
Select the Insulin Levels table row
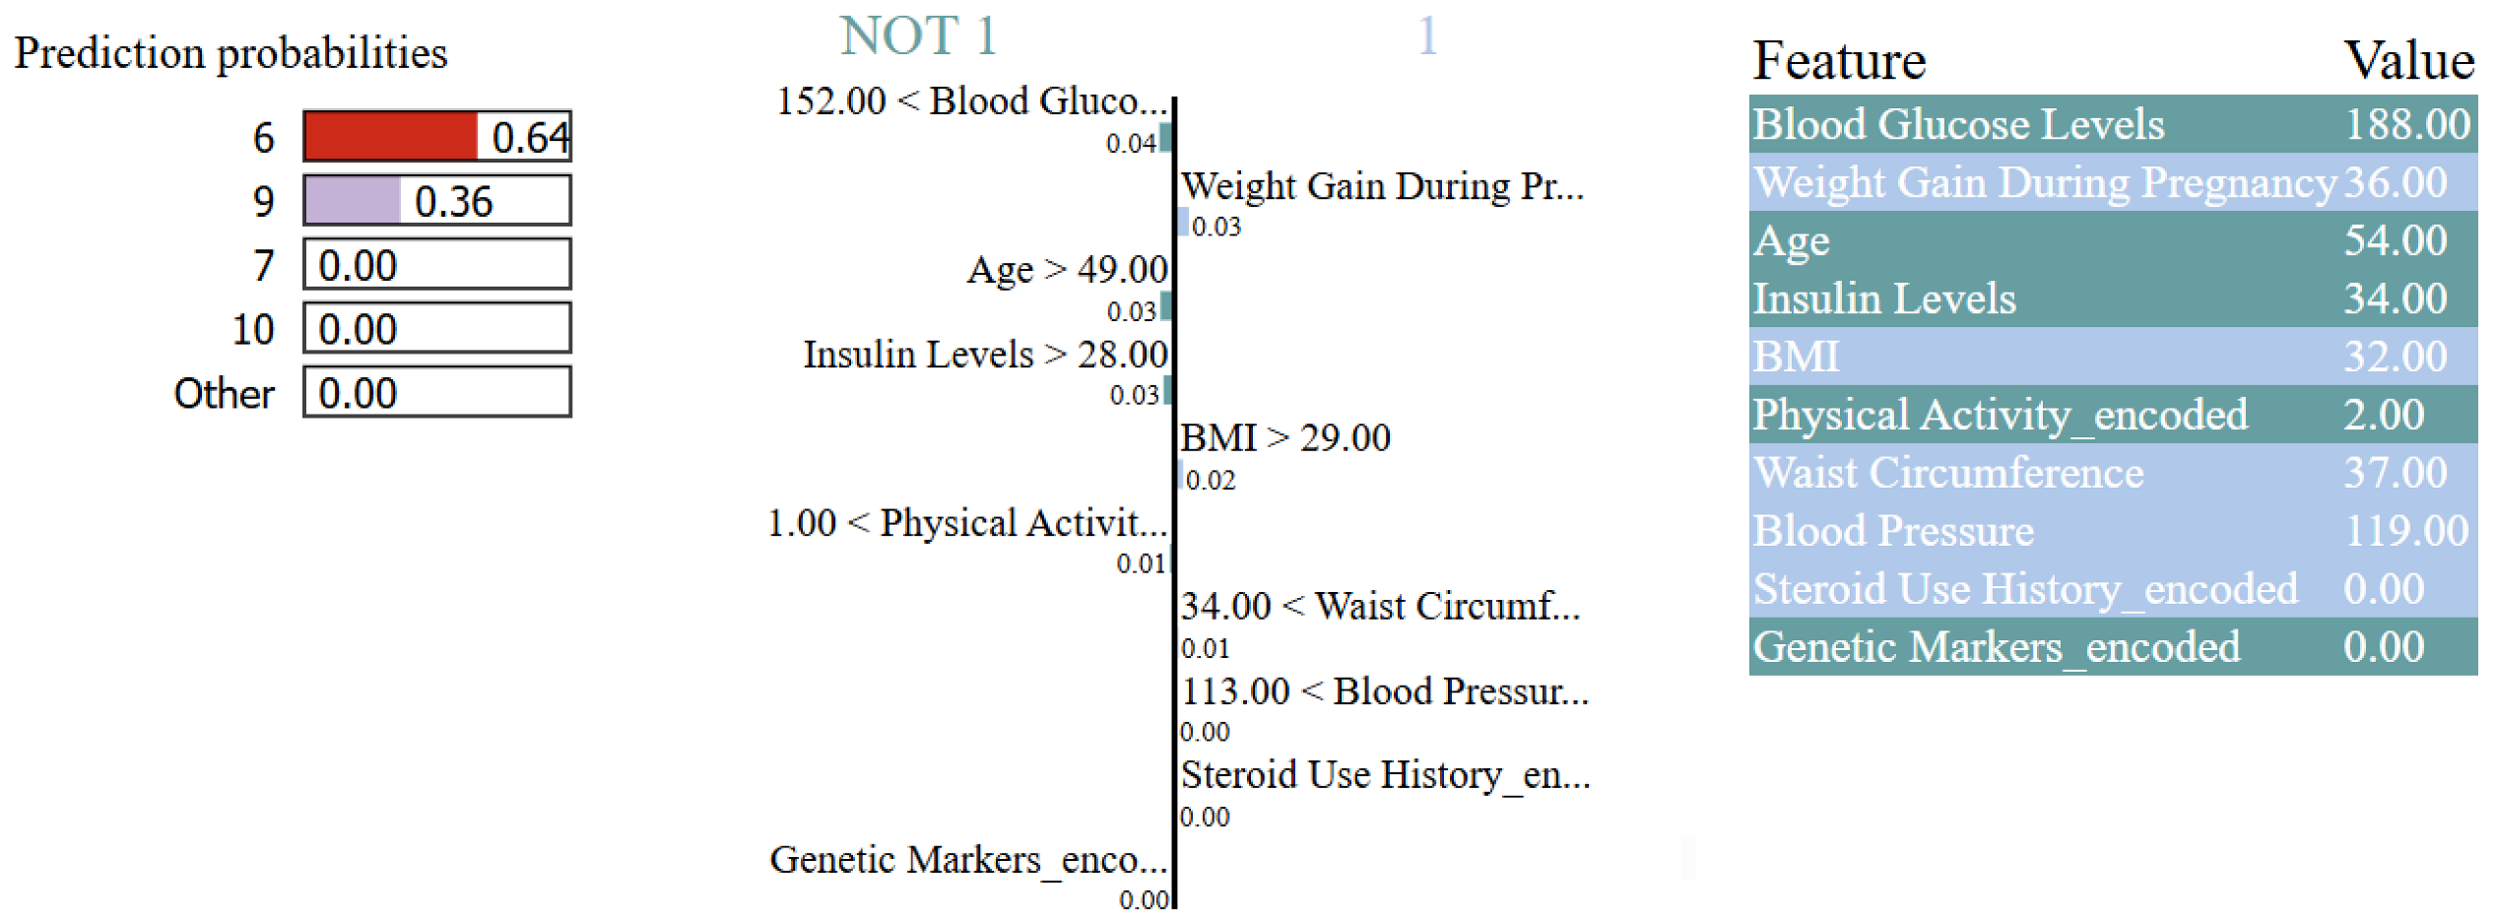coord(2111,298)
